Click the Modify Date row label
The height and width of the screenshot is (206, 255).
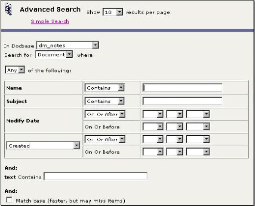point(23,121)
